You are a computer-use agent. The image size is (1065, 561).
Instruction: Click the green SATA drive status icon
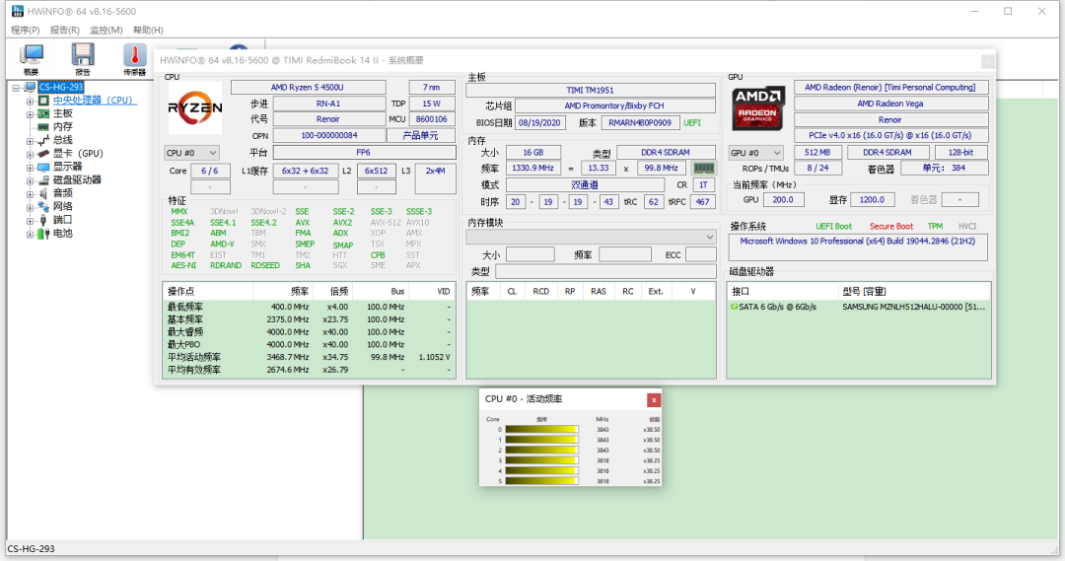[x=734, y=307]
